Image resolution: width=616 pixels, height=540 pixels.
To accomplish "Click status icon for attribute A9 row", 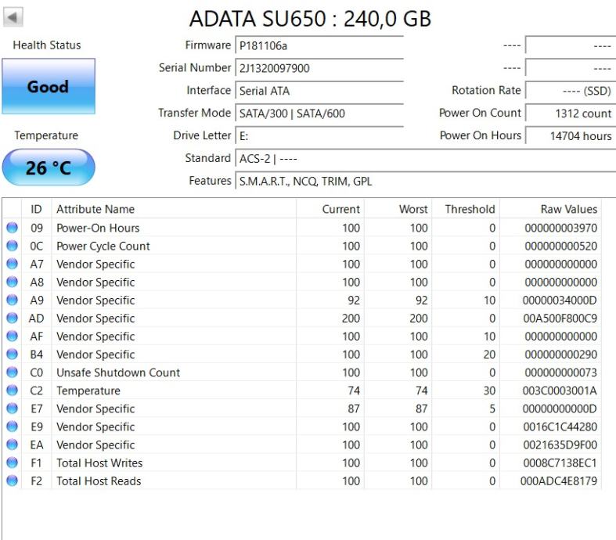I will (x=13, y=300).
